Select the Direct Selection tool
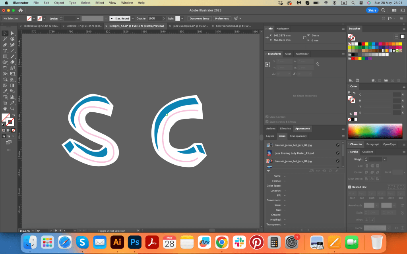Image resolution: width=407 pixels, height=254 pixels. (12, 33)
